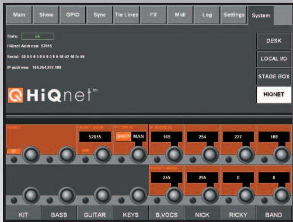This screenshot has width=293, height=222.
Task: Toggle the HiQnet ON button
Action: coord(14,151)
